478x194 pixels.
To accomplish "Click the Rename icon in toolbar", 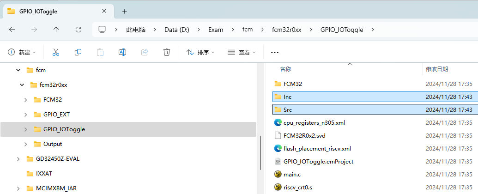I will 122,52.
